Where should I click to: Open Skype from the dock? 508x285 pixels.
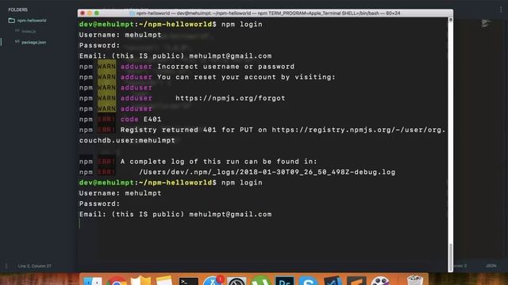pos(308,280)
